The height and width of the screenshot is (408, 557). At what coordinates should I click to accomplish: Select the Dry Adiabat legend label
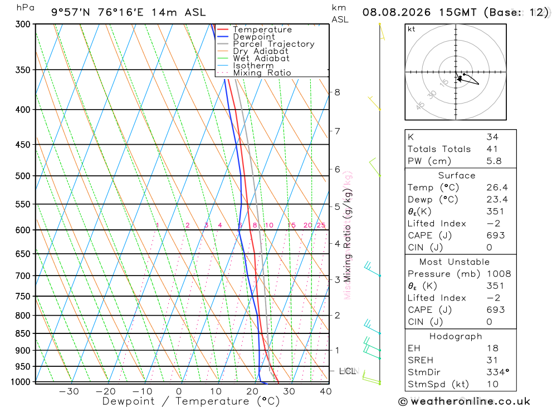coord(261,51)
